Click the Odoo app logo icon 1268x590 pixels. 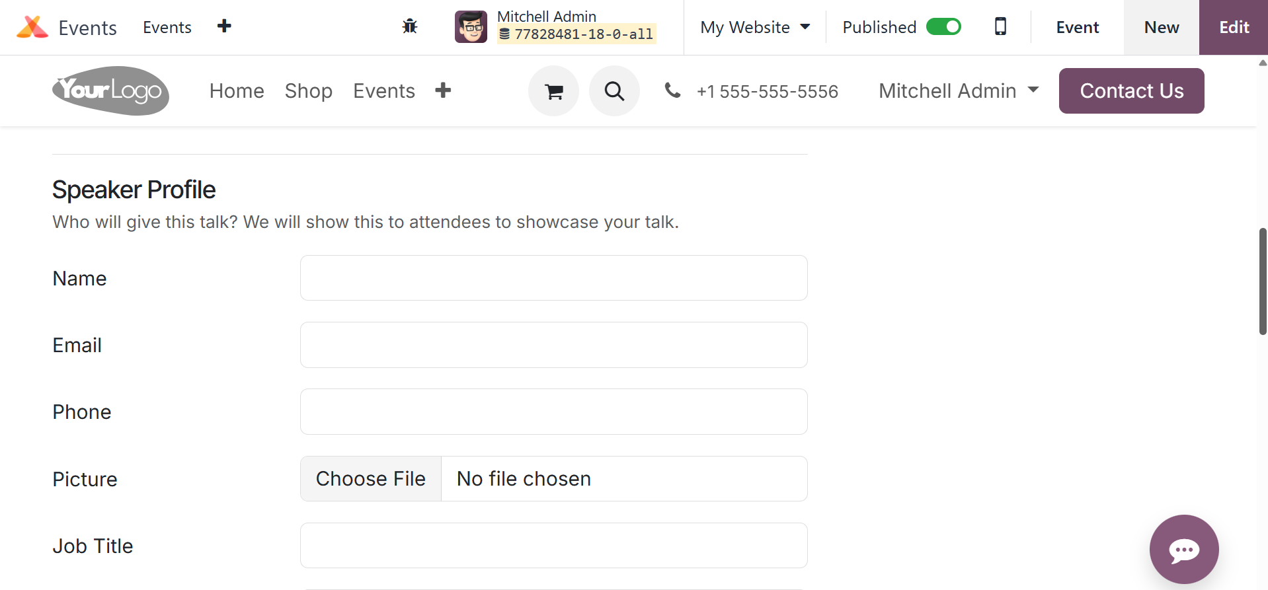pyautogui.click(x=32, y=27)
